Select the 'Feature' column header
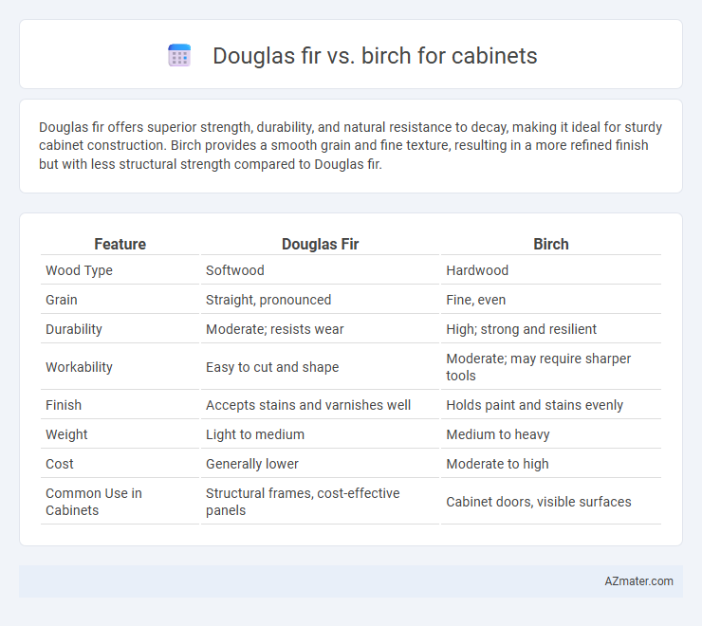Image resolution: width=702 pixels, height=626 pixels. point(120,244)
